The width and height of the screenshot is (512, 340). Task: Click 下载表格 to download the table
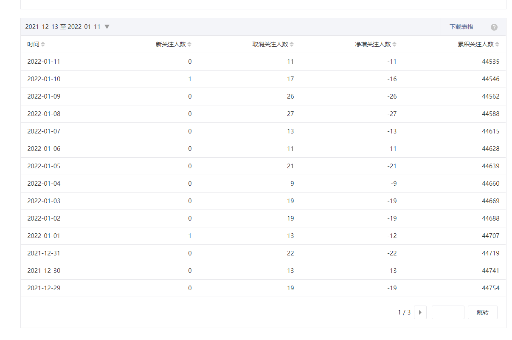(x=461, y=27)
